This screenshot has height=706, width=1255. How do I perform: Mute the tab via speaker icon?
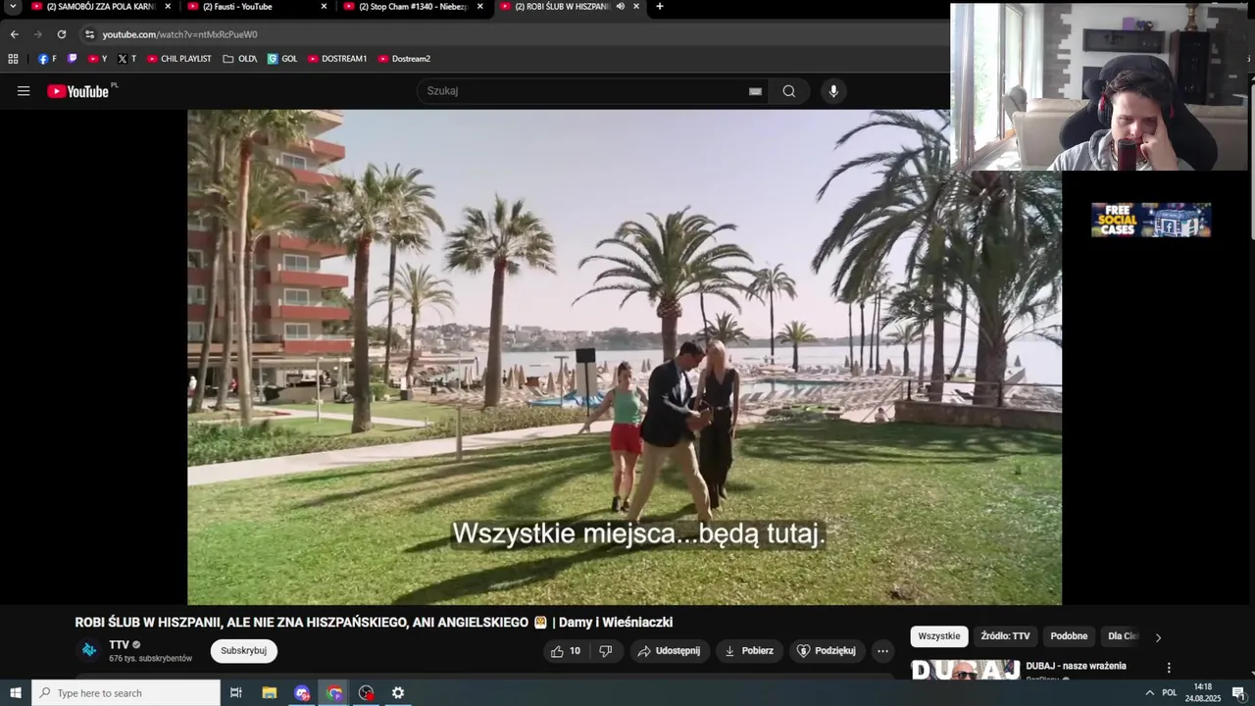[621, 7]
